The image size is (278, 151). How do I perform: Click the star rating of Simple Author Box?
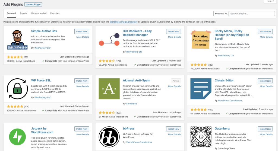coord(15,57)
